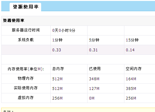Select the 物理内存 row label
This screenshot has height=112, width=155.
(x=26, y=78)
